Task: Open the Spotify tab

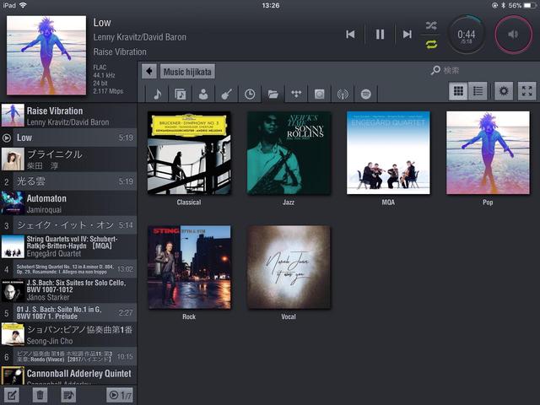Action: [x=365, y=94]
